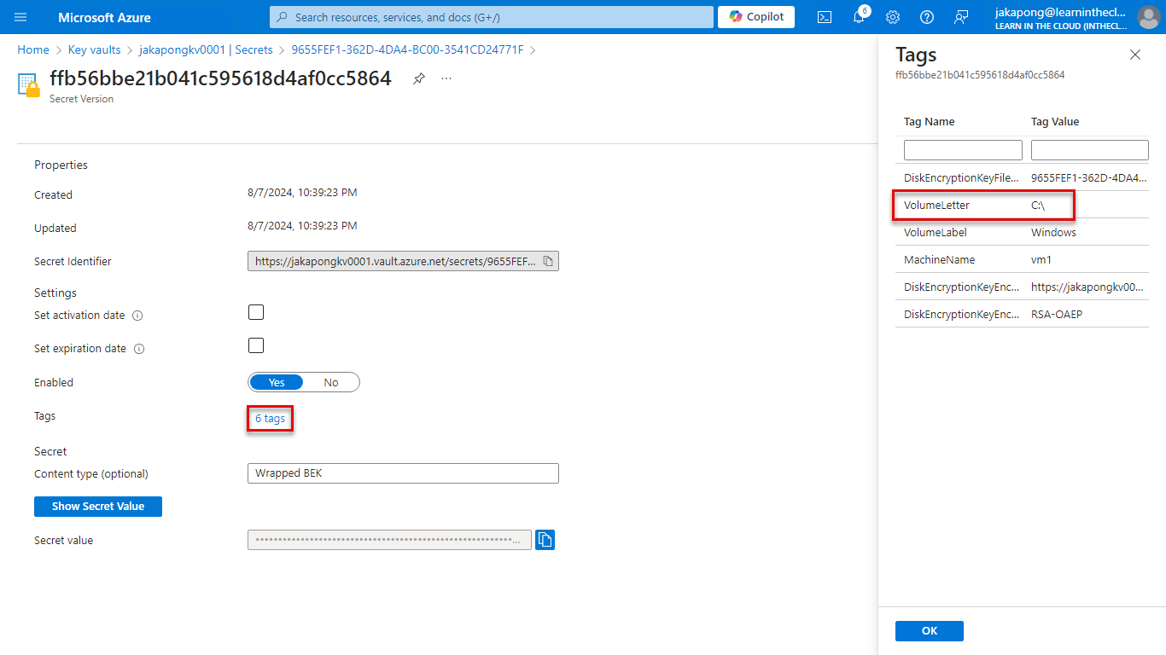Image resolution: width=1166 pixels, height=655 pixels.
Task: Open the Azure portal hamburger menu
Action: click(x=20, y=17)
